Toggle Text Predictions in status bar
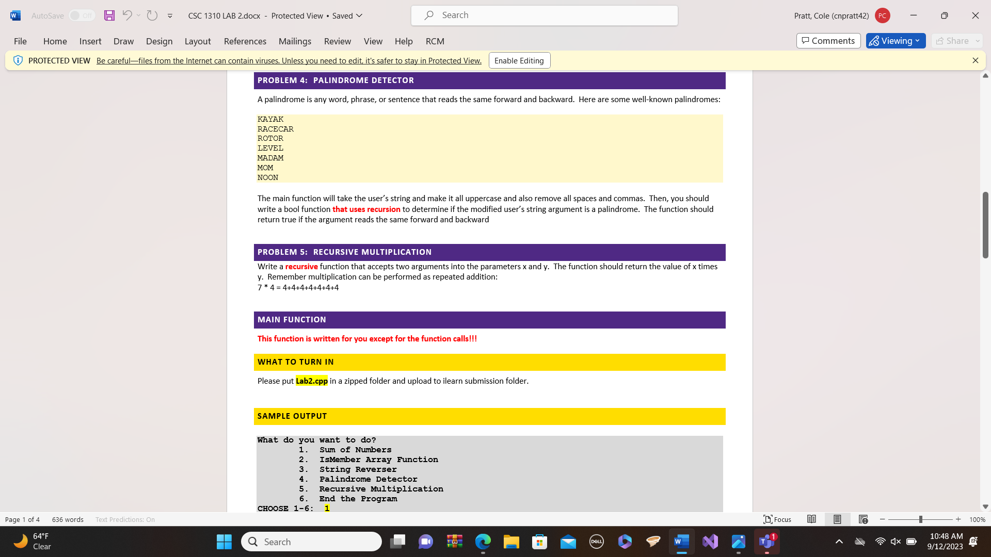 [x=125, y=519]
